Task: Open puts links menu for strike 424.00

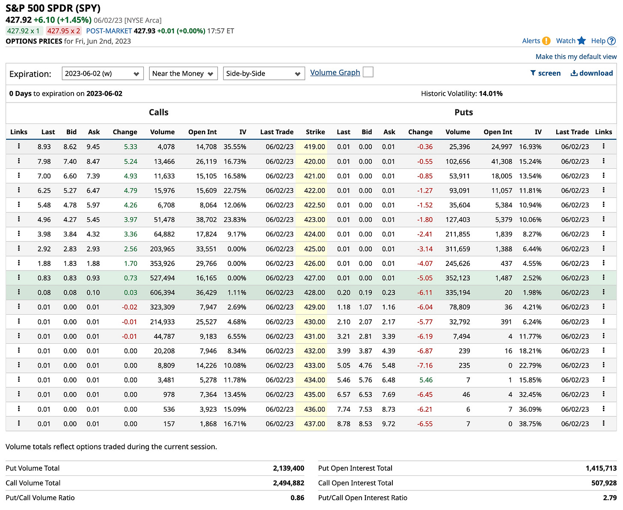Action: [x=604, y=233]
